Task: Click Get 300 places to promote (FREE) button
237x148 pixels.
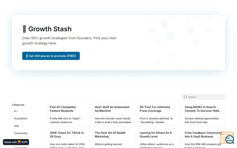Action: [51, 56]
